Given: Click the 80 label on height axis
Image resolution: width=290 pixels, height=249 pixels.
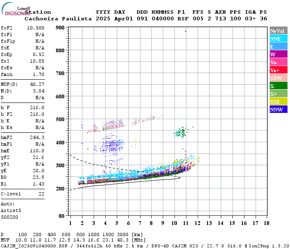Looking at the screenshot, I should tap(62, 216).
